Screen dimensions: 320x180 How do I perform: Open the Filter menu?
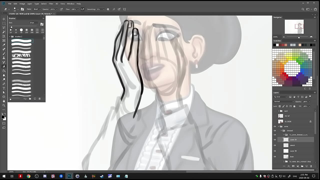click(51, 4)
